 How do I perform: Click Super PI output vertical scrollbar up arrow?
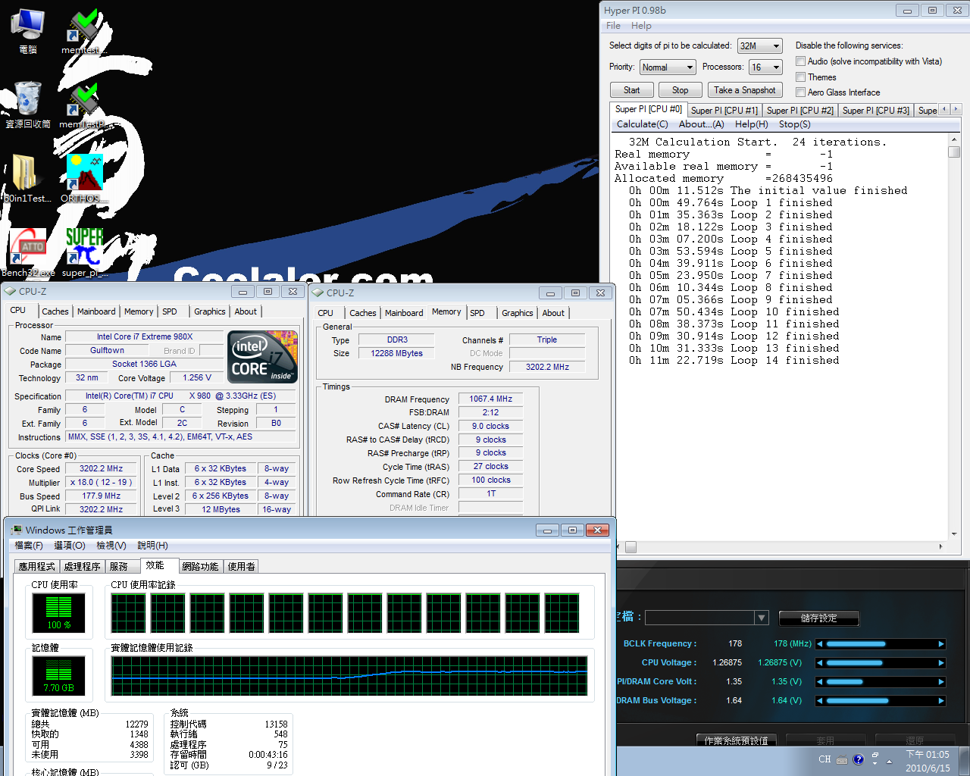tap(954, 141)
